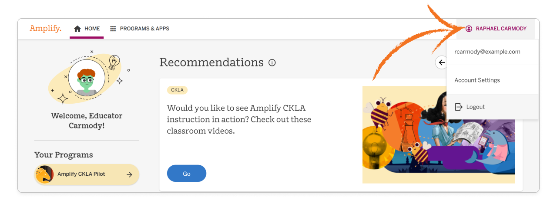Select Account Settings from the menu

point(477,80)
